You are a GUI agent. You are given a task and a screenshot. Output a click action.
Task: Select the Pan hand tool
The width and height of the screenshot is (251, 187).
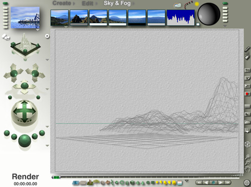(247, 169)
